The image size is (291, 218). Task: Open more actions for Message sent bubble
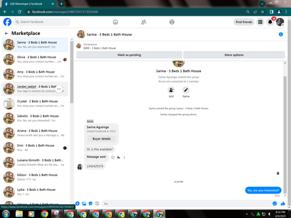[x=125, y=158]
